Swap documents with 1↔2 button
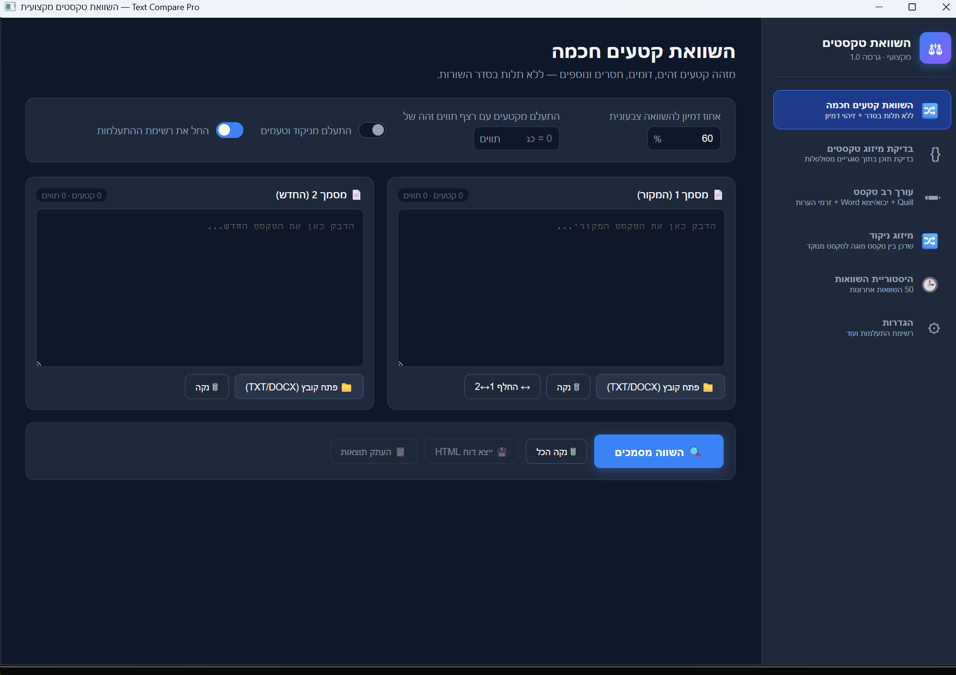 click(x=502, y=387)
